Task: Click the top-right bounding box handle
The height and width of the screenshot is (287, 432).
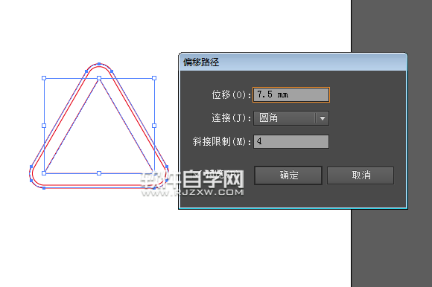Action: point(154,78)
